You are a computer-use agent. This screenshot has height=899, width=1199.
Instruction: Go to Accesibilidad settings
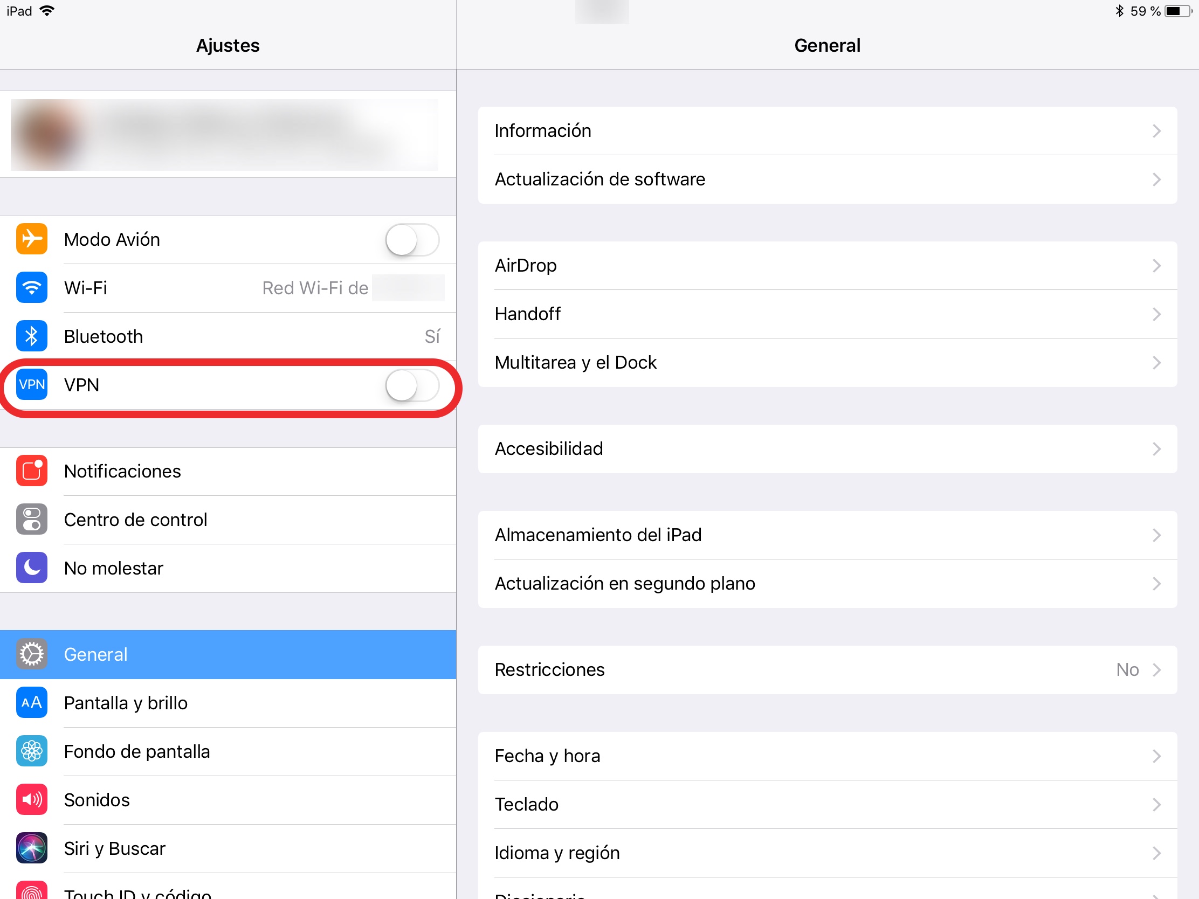pyautogui.click(x=828, y=448)
